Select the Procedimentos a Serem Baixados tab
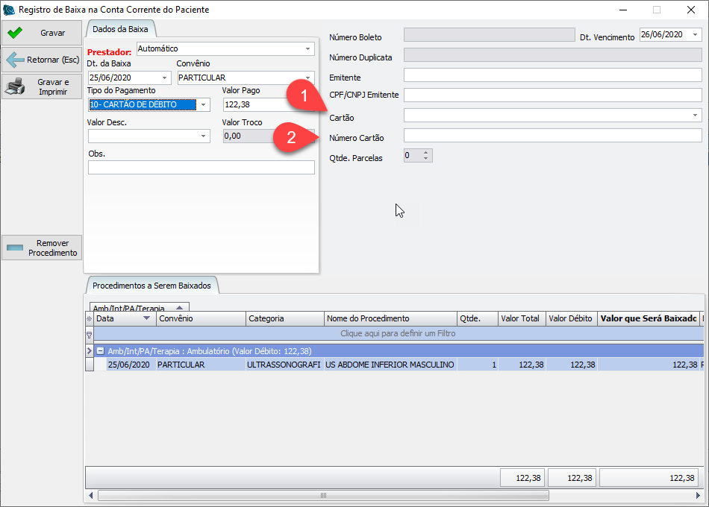Screen dimensions: 709x507 coord(152,286)
